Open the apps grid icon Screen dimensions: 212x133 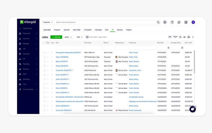(186, 22)
